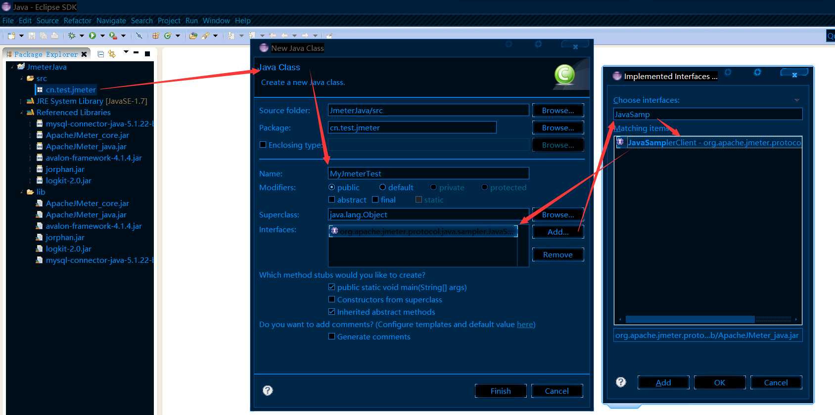The height and width of the screenshot is (415, 835).
Task: Click the Save toolbar icon
Action: [x=32, y=36]
